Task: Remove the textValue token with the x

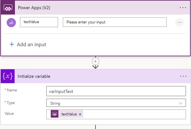Action: tap(80, 114)
